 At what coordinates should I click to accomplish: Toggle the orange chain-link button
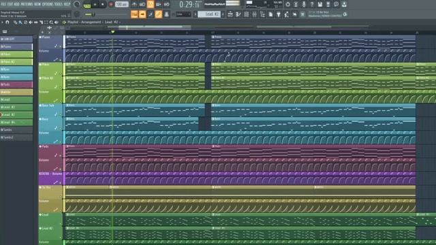point(158,14)
